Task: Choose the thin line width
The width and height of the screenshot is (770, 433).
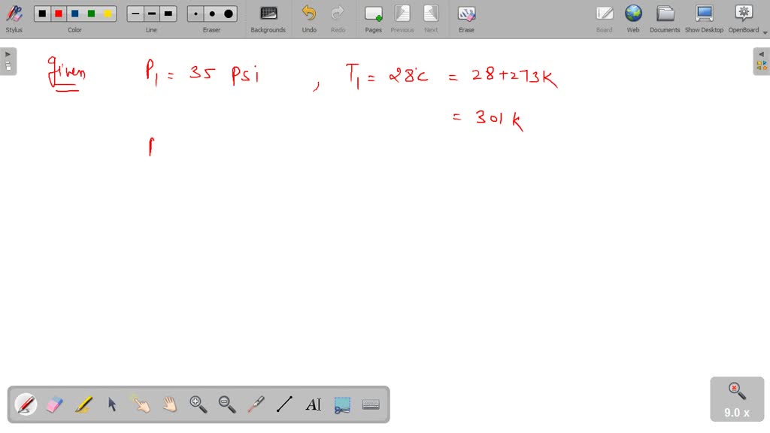Action: tap(135, 14)
